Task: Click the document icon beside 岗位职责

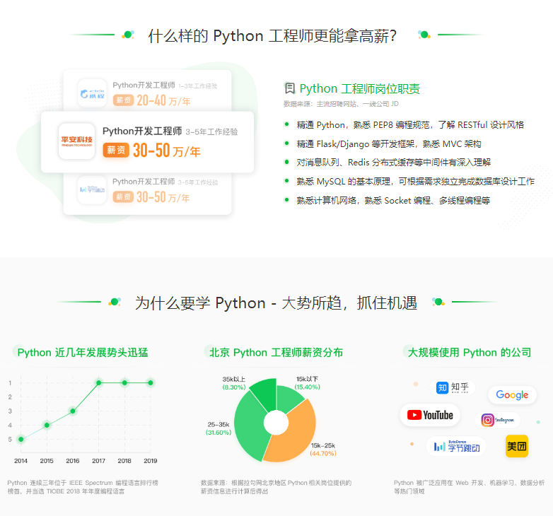Action: point(289,88)
